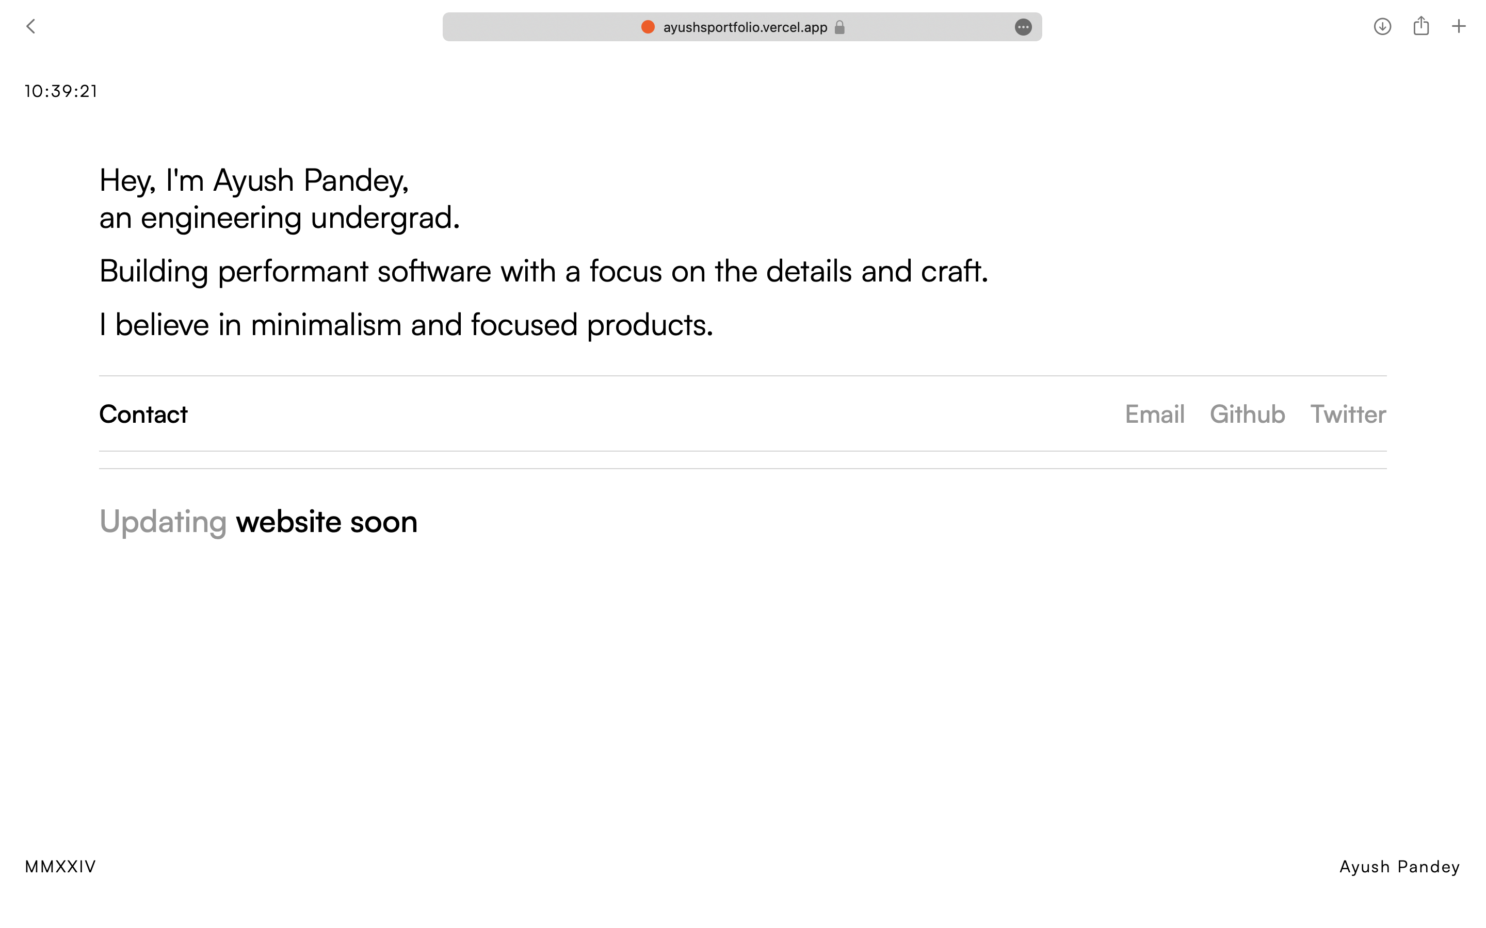
Task: Click the orange favicon dot in address bar
Action: click(647, 27)
